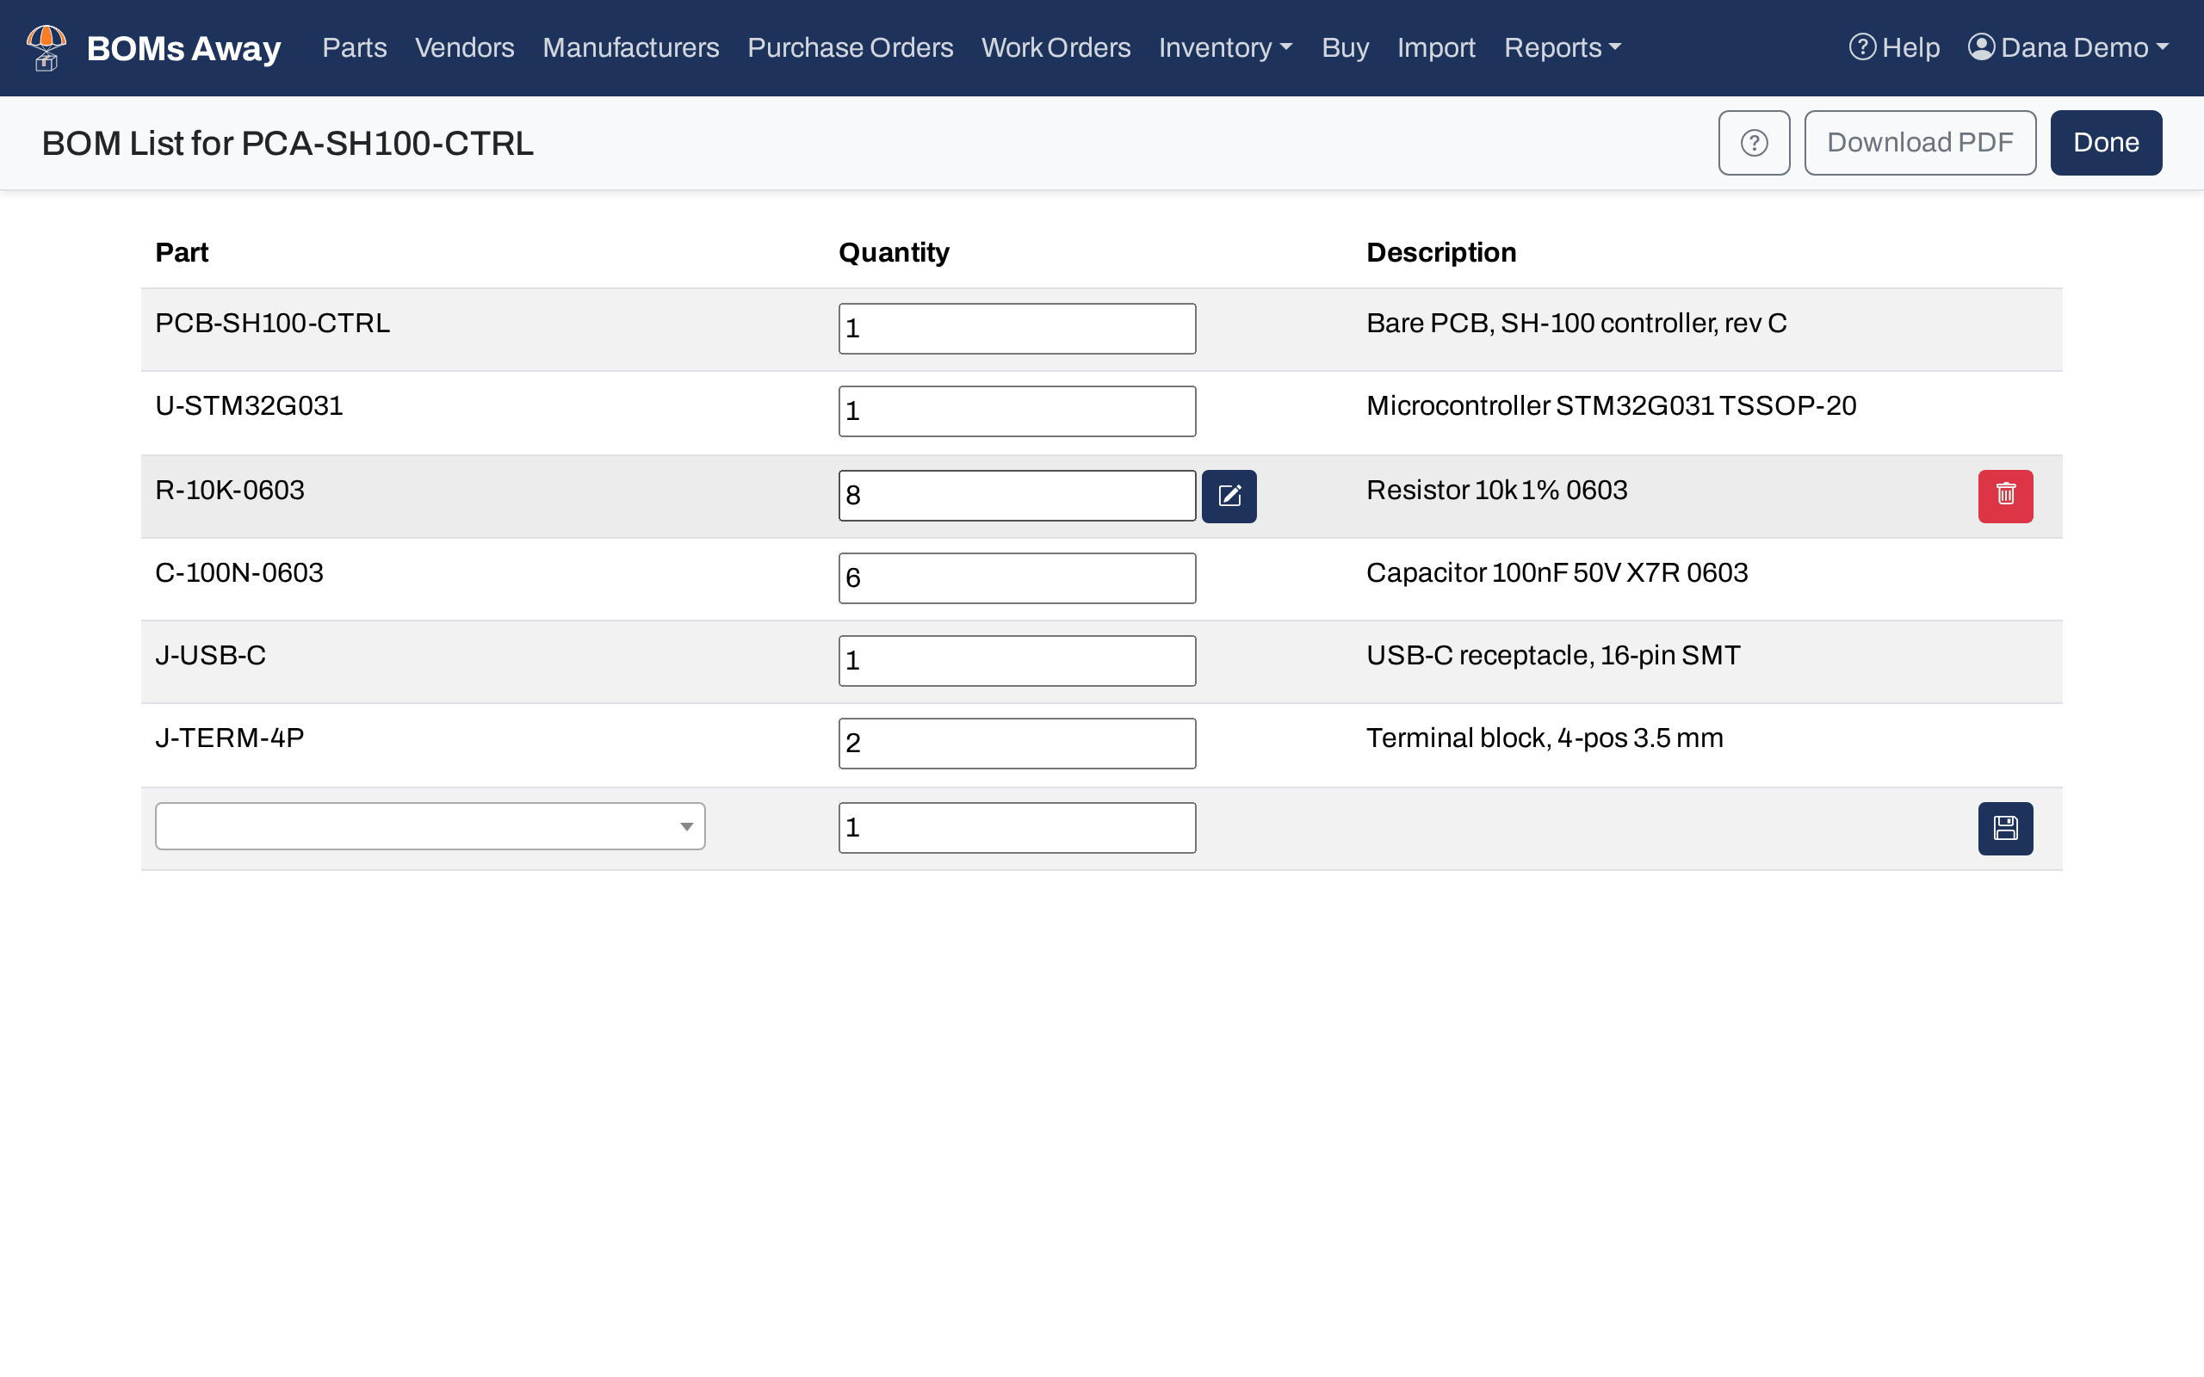Click part name C-100N-0603
The height and width of the screenshot is (1377, 2204).
238,573
